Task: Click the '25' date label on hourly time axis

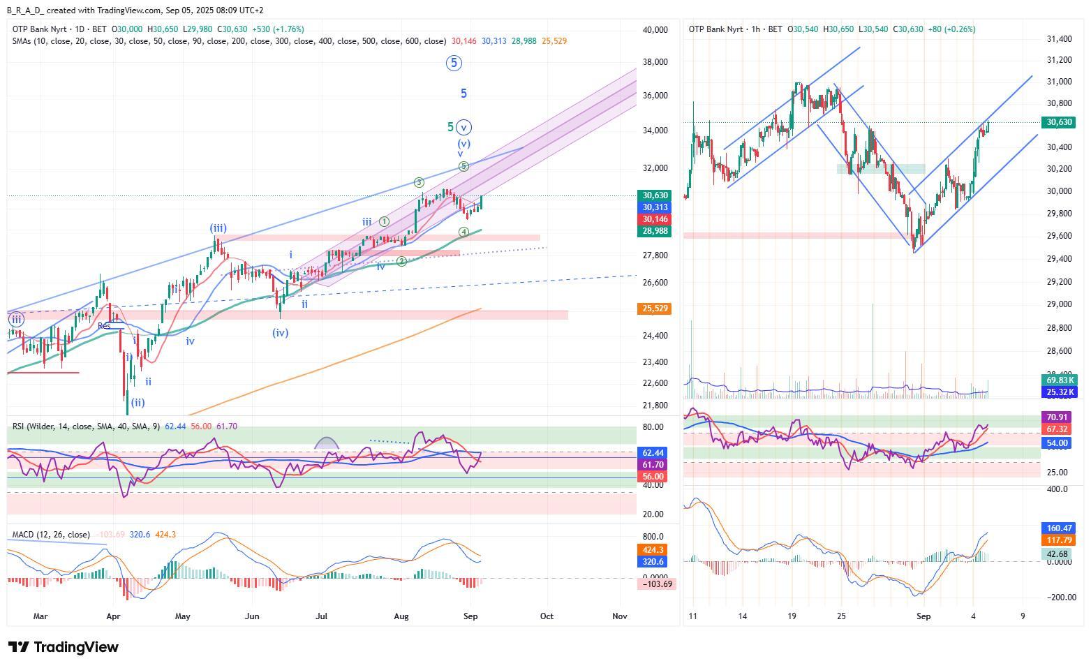Action: point(841,616)
